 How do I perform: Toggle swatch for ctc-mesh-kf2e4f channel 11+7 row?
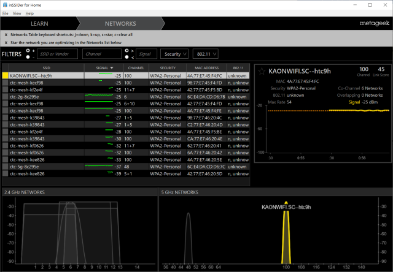point(5,90)
